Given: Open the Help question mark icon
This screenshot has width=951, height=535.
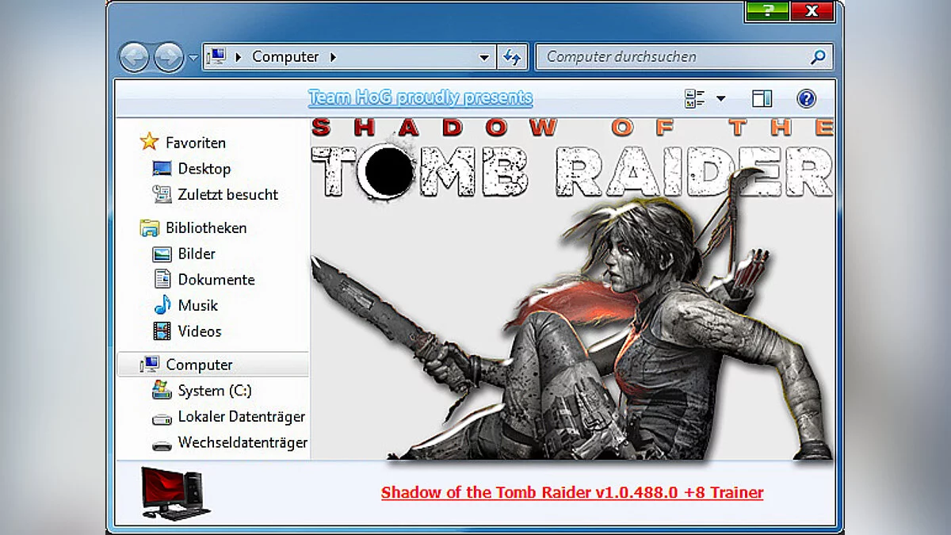Looking at the screenshot, I should click(x=807, y=97).
